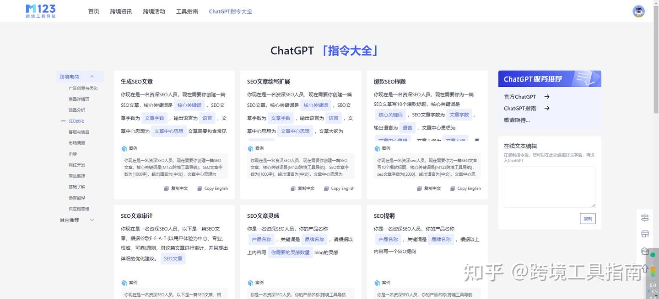This screenshot has width=659, height=299.
Task: Click the 复制 button in the 在线文本编辑 panel
Action: 588,218
